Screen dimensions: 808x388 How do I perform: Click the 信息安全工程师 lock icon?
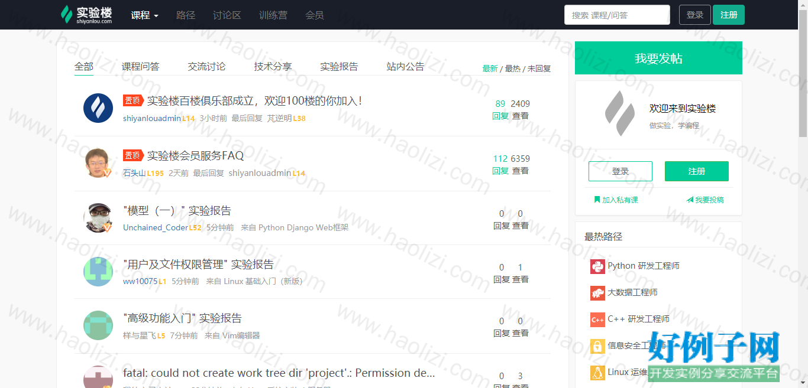tap(597, 346)
